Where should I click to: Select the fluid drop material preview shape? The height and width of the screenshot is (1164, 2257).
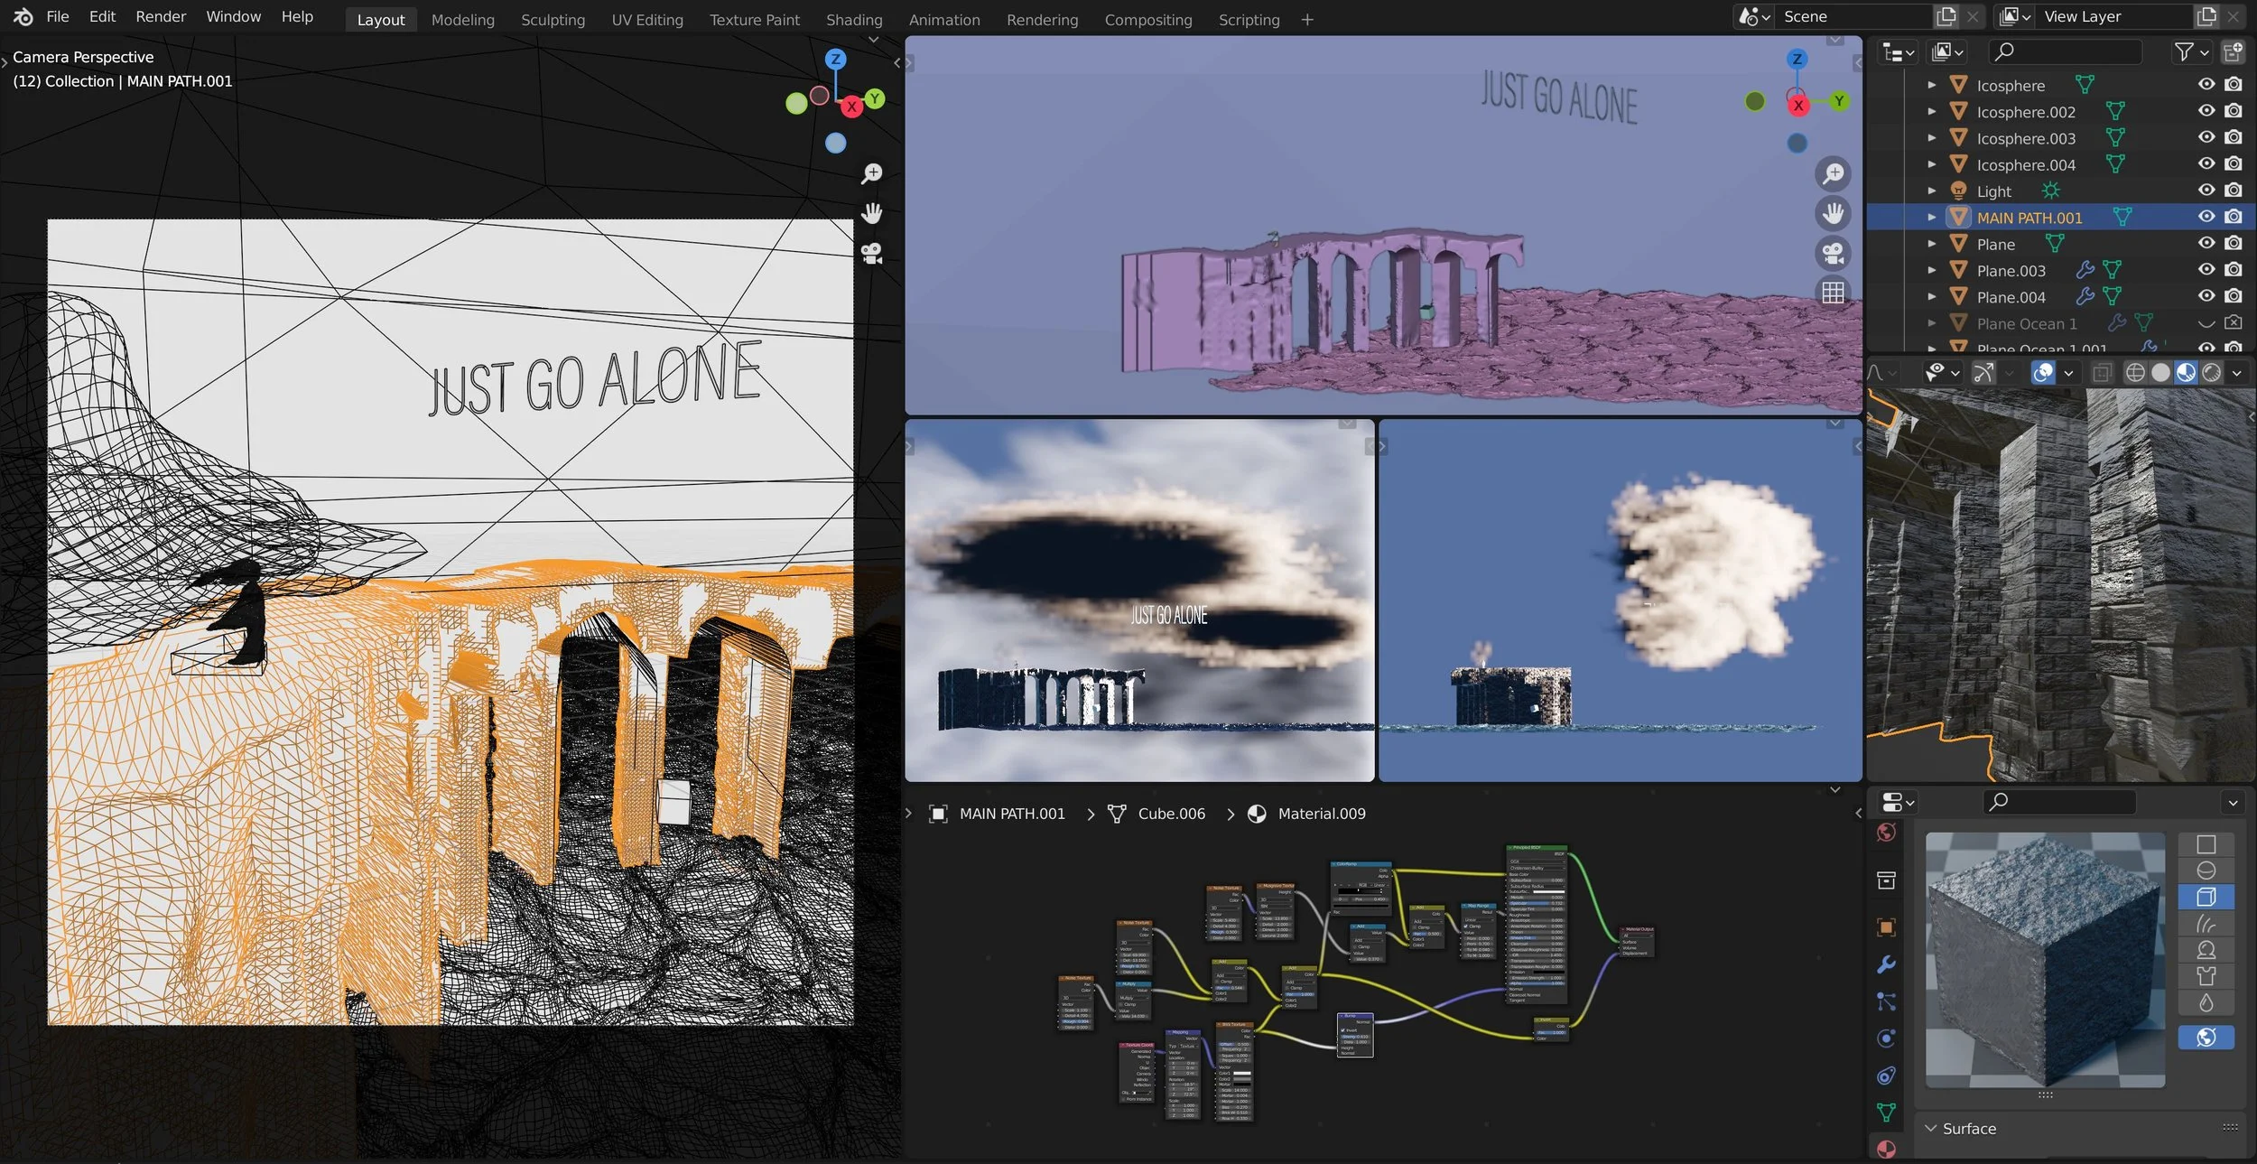(2206, 1002)
